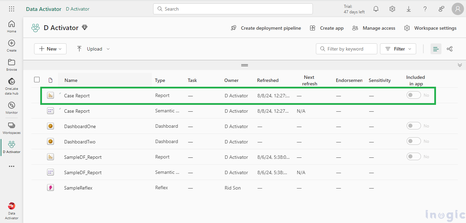Tick the select-all checkbox in header
The width and height of the screenshot is (466, 223).
[37, 80]
